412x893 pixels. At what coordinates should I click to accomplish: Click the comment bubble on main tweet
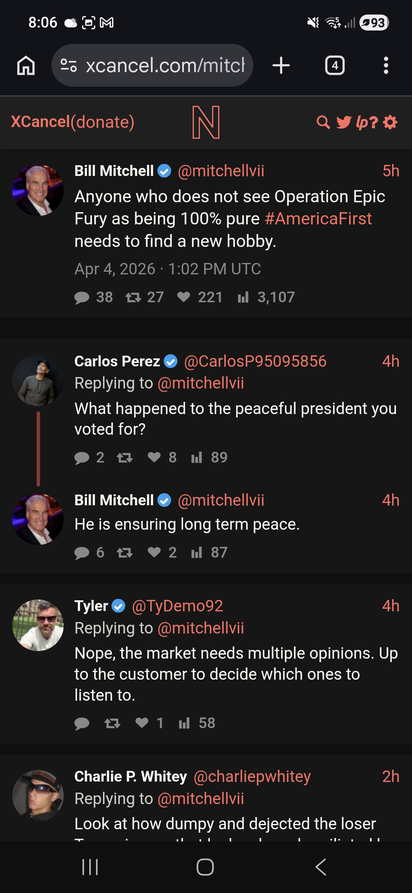point(82,297)
